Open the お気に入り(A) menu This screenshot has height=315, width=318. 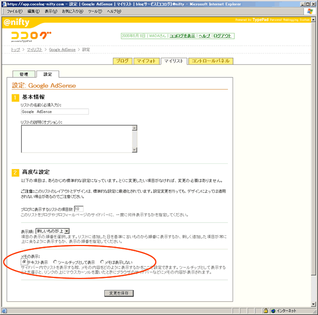[x=72, y=11]
